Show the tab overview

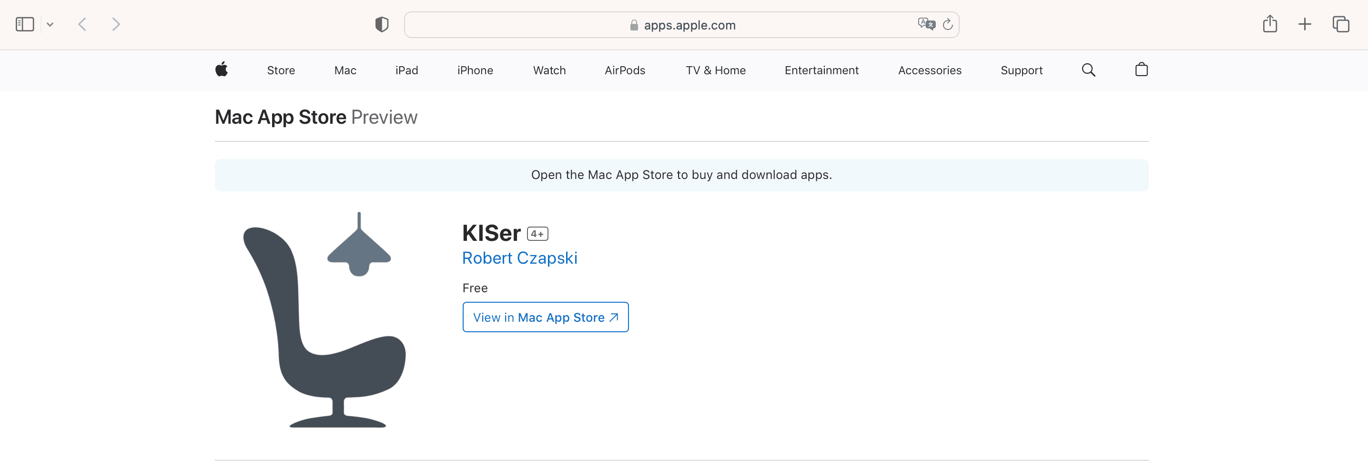[x=1340, y=24]
